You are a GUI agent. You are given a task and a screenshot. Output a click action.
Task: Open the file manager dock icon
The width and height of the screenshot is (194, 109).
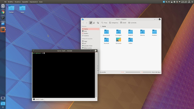coord(3,24)
